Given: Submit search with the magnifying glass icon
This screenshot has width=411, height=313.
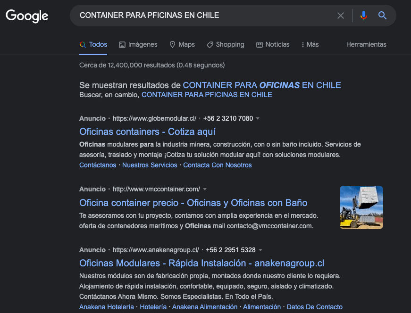Looking at the screenshot, I should tap(382, 16).
